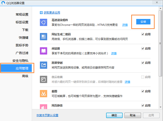The image size is (163, 121).
Task: Click the 高速渲染组件 Chrome-style icon
Action: point(43,22)
